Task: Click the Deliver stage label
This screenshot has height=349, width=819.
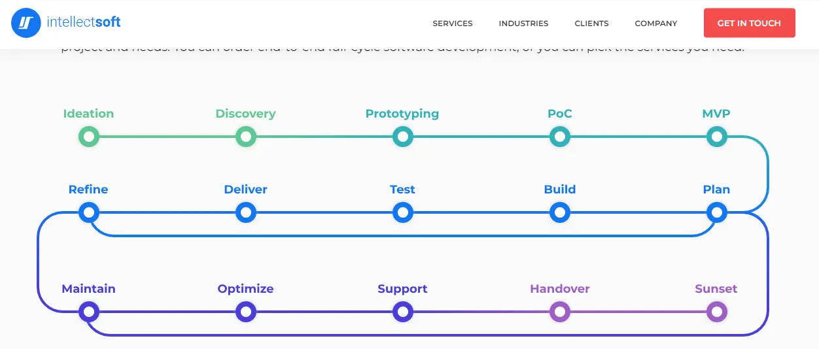Action: pyautogui.click(x=245, y=190)
